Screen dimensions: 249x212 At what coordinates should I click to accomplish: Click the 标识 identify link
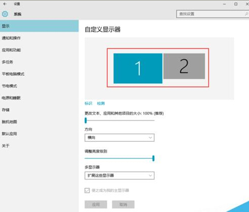(x=88, y=103)
